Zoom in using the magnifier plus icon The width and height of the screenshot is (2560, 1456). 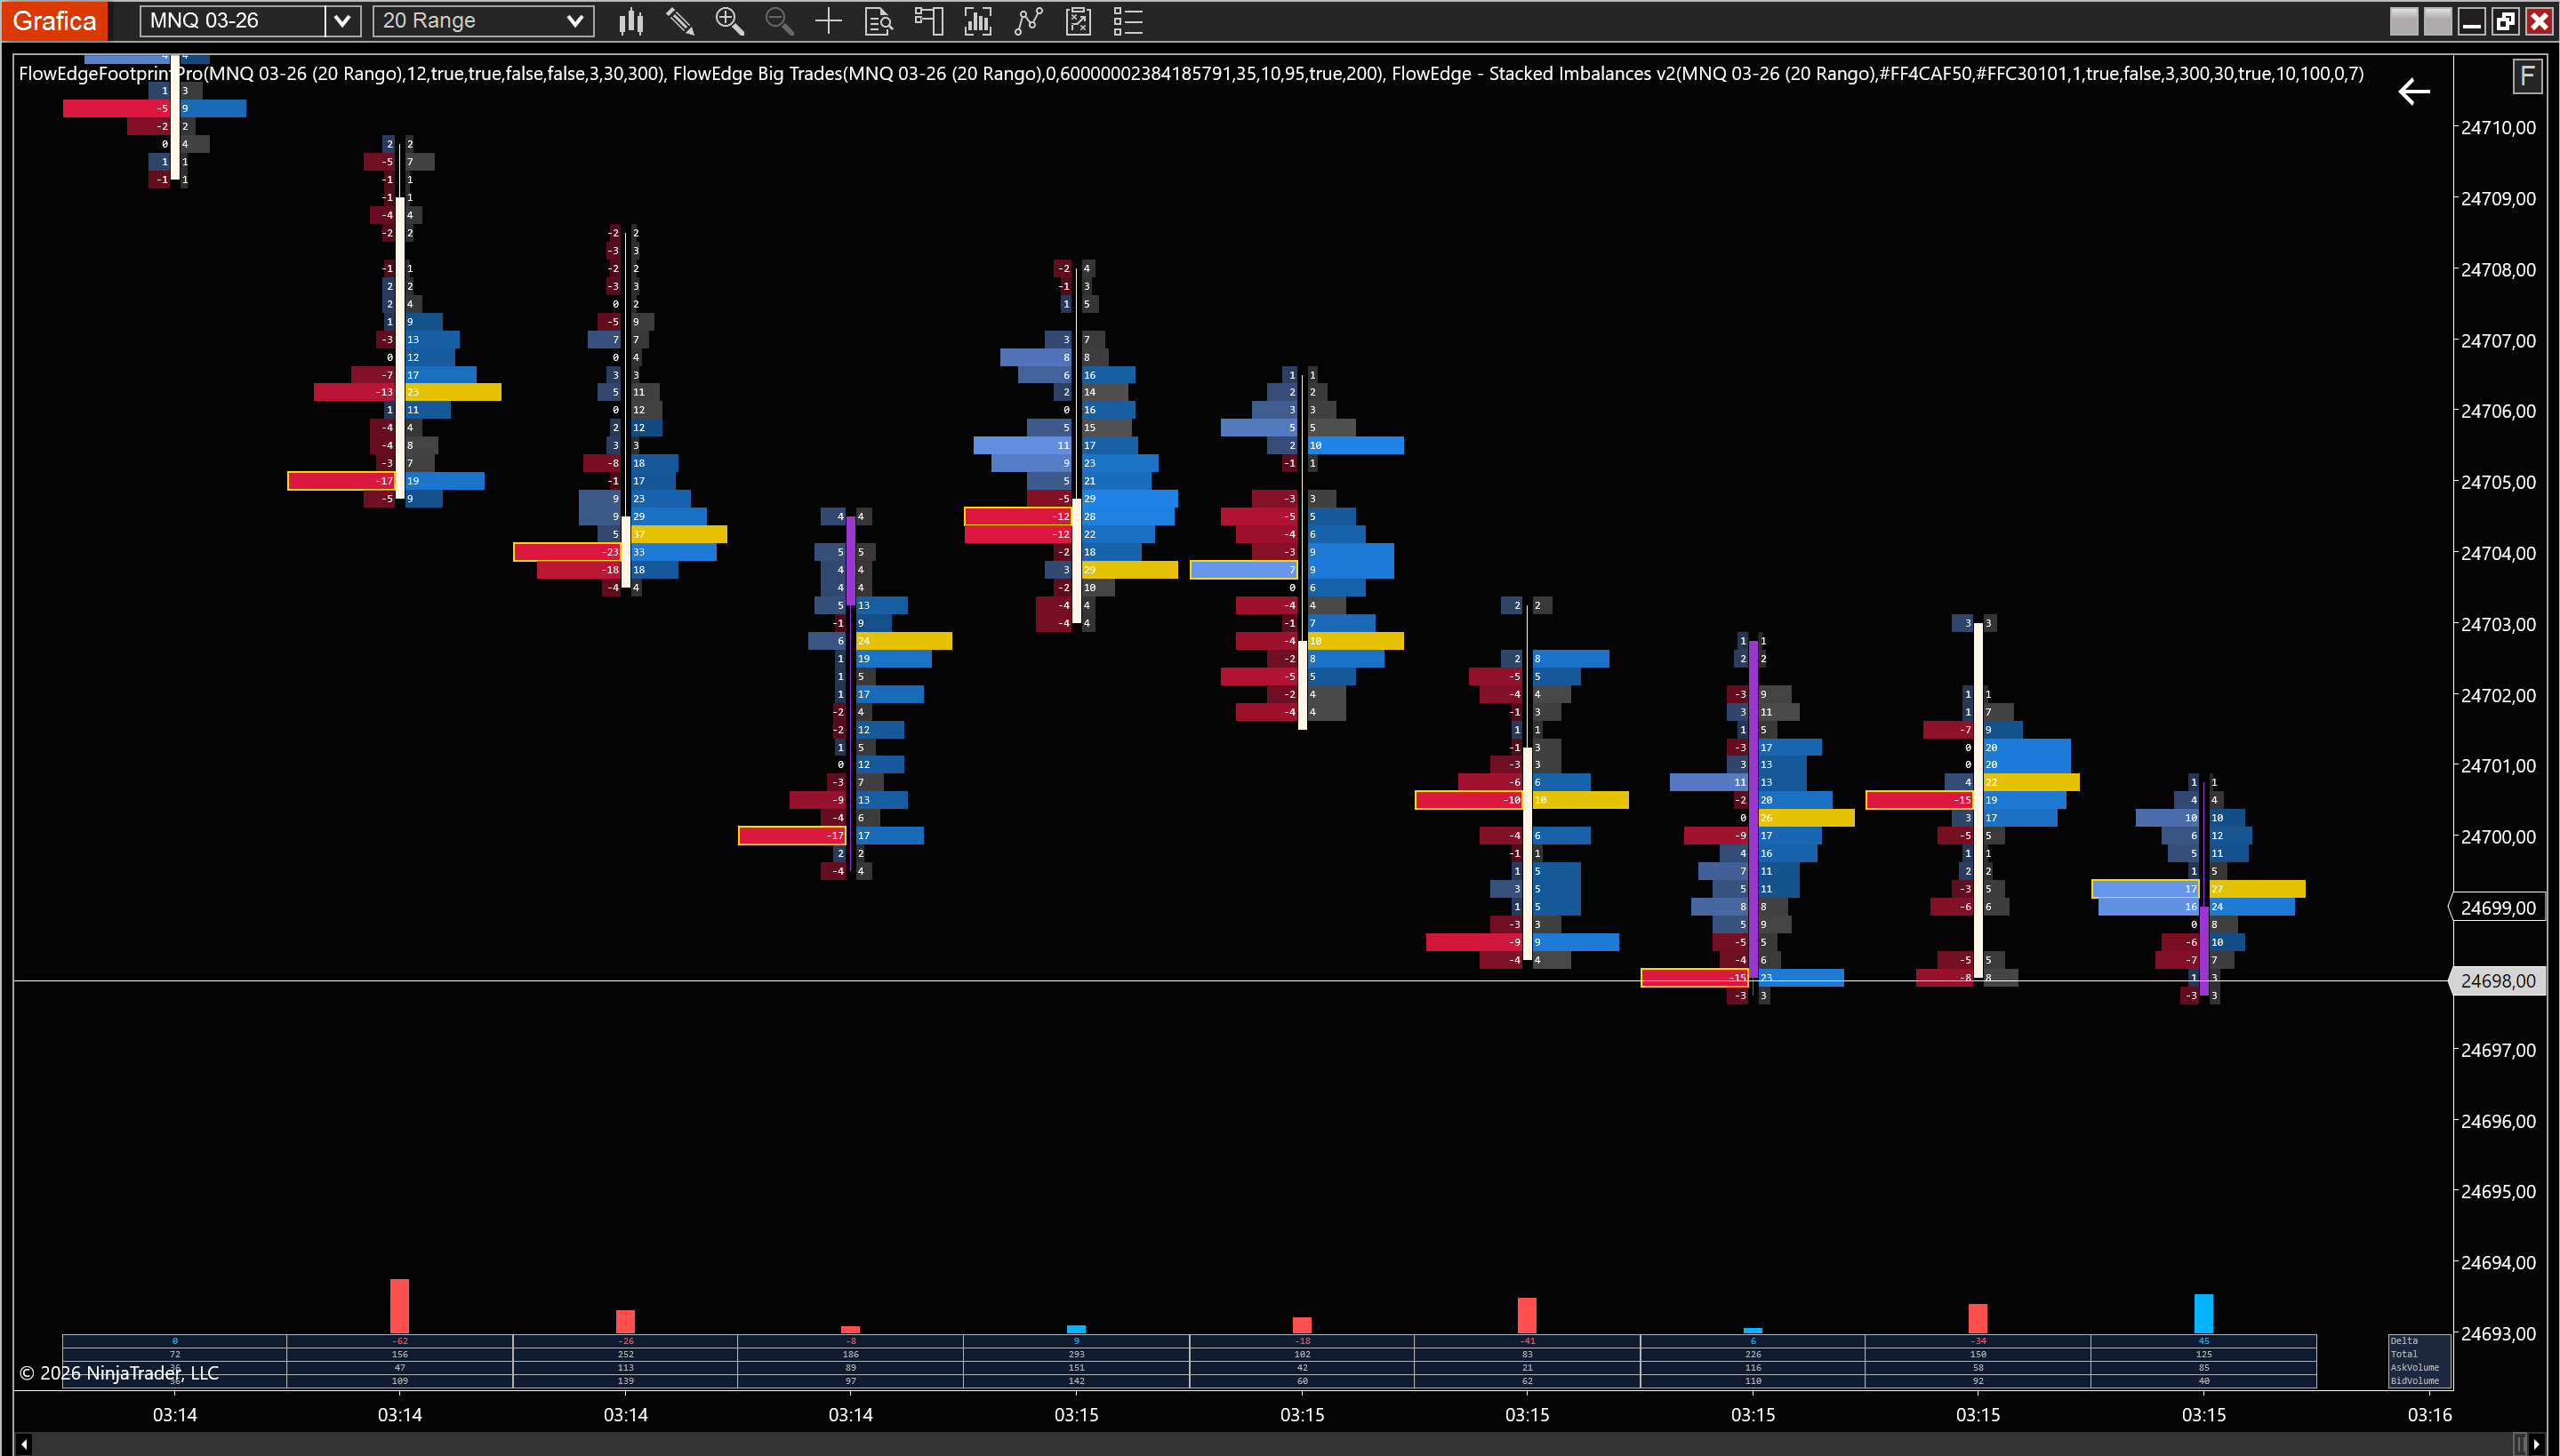point(729,20)
